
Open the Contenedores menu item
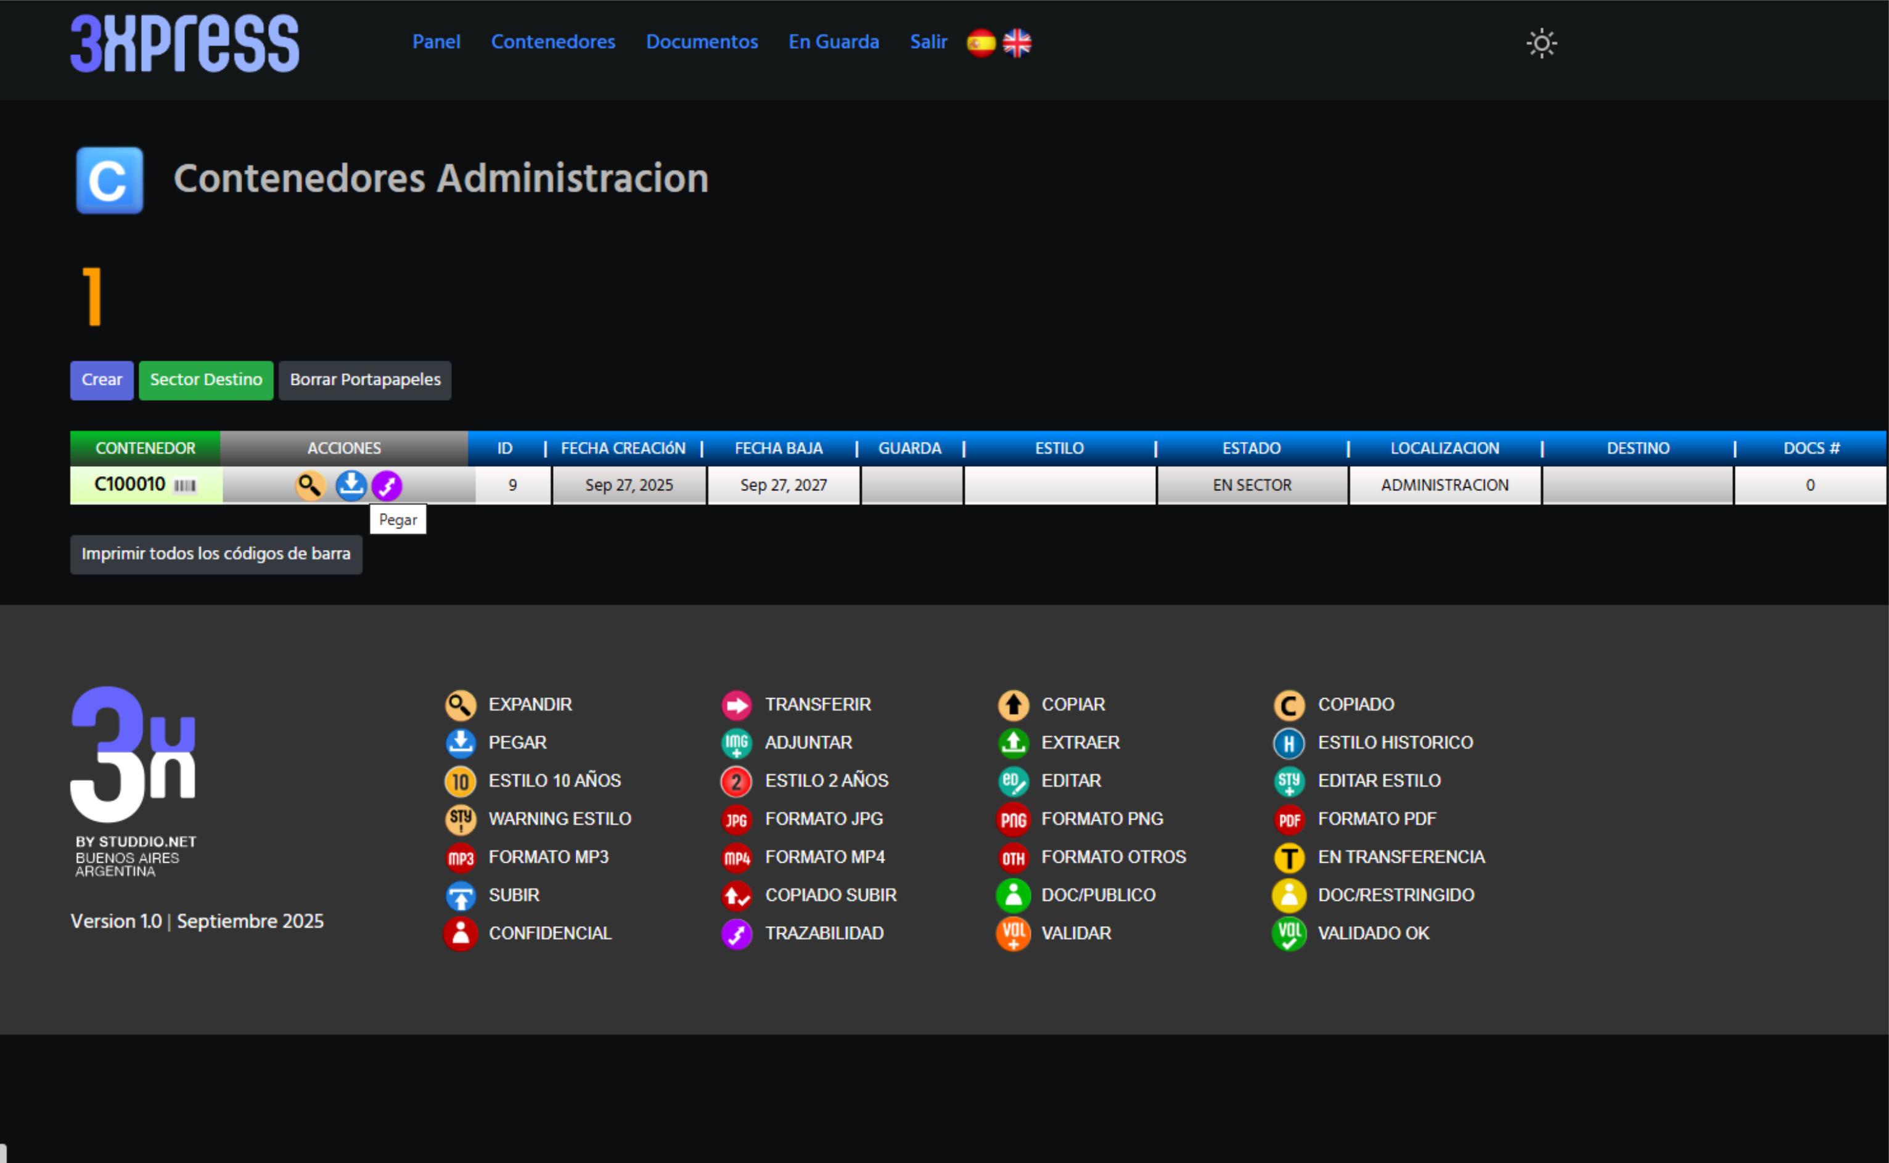click(x=553, y=41)
